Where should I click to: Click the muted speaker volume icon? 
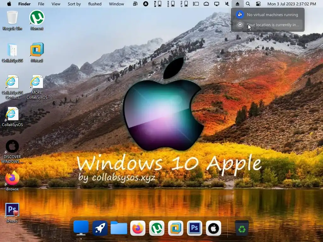click(x=227, y=4)
